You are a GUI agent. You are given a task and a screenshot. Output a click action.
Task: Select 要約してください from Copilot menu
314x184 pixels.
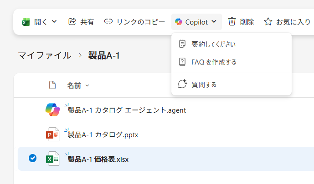coord(213,44)
